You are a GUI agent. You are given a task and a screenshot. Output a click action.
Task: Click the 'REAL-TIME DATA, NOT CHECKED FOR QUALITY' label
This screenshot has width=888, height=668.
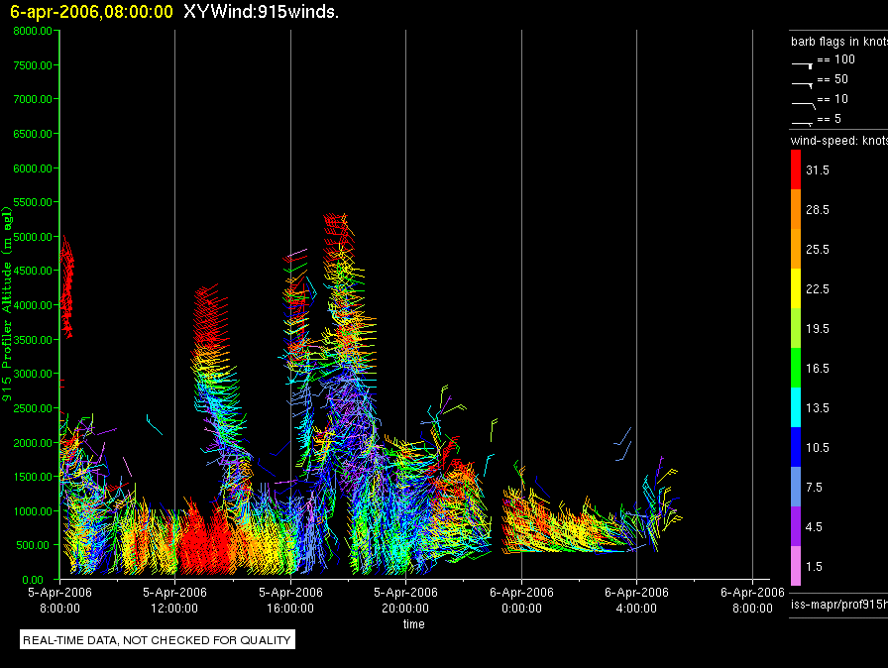click(x=157, y=640)
